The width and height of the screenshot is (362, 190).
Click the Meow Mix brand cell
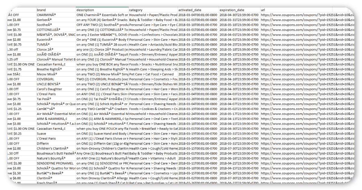[56, 74]
